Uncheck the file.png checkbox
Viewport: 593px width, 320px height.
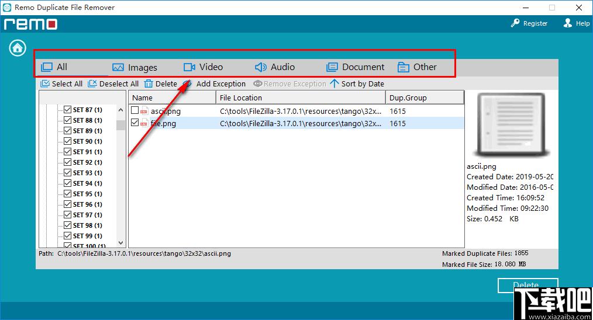pos(135,122)
